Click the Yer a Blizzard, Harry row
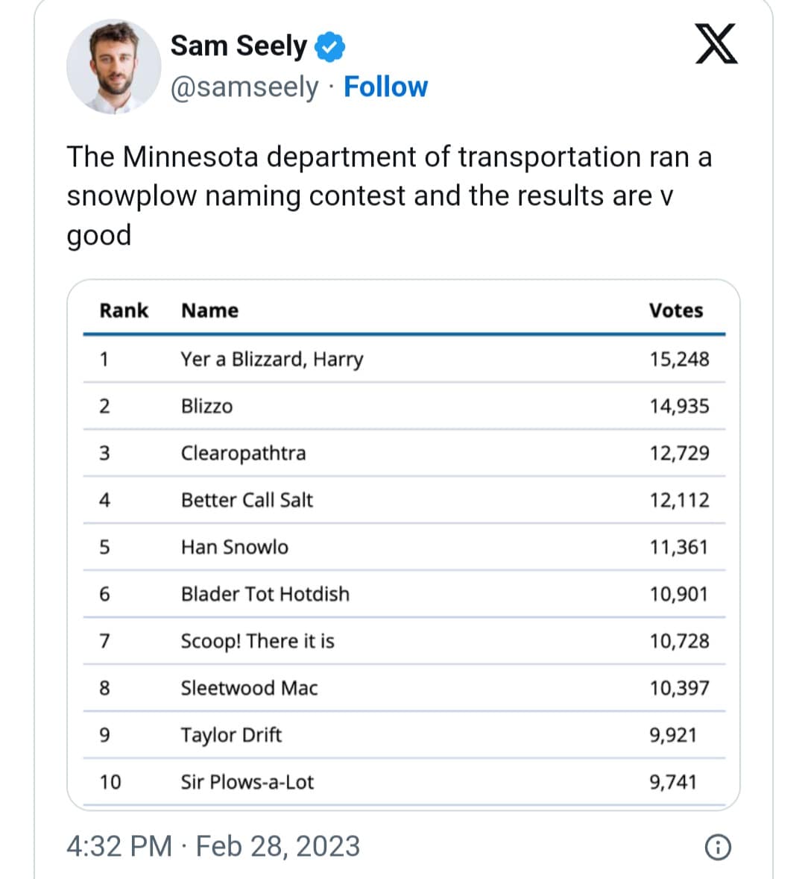The image size is (805, 879). 271,360
